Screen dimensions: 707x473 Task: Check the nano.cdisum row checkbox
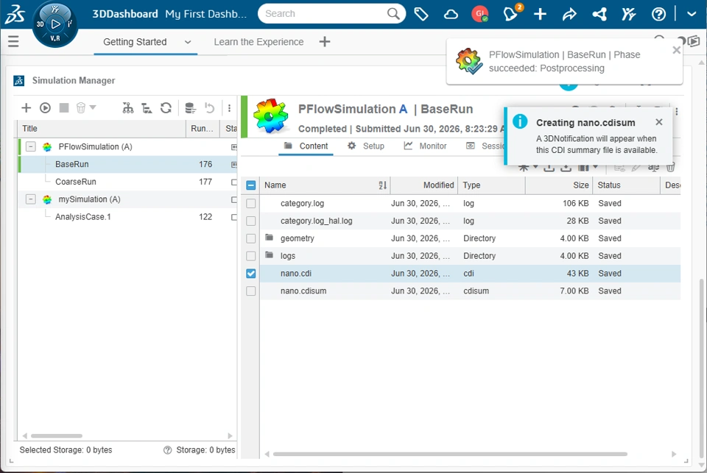click(251, 291)
